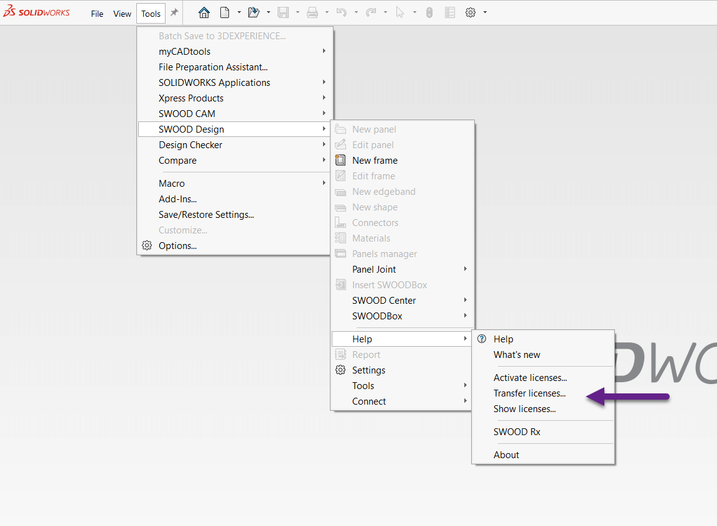This screenshot has height=526, width=717.
Task: Expand the dropdown arrow beside Options gear
Action: point(485,12)
